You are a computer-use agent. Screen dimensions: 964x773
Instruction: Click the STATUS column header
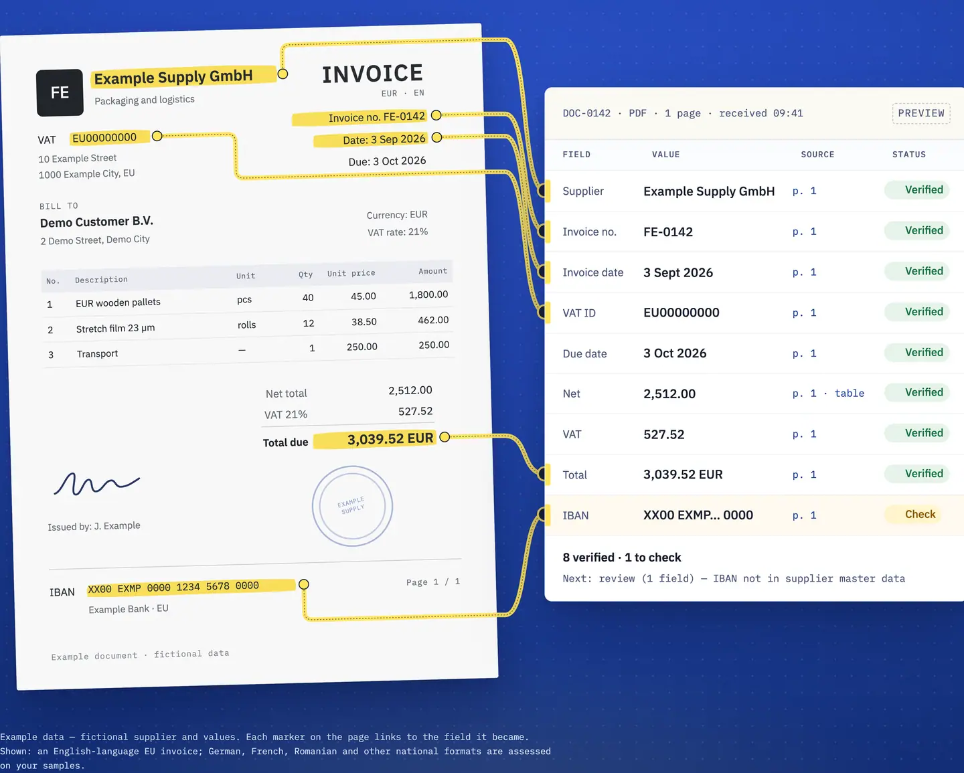(x=908, y=155)
